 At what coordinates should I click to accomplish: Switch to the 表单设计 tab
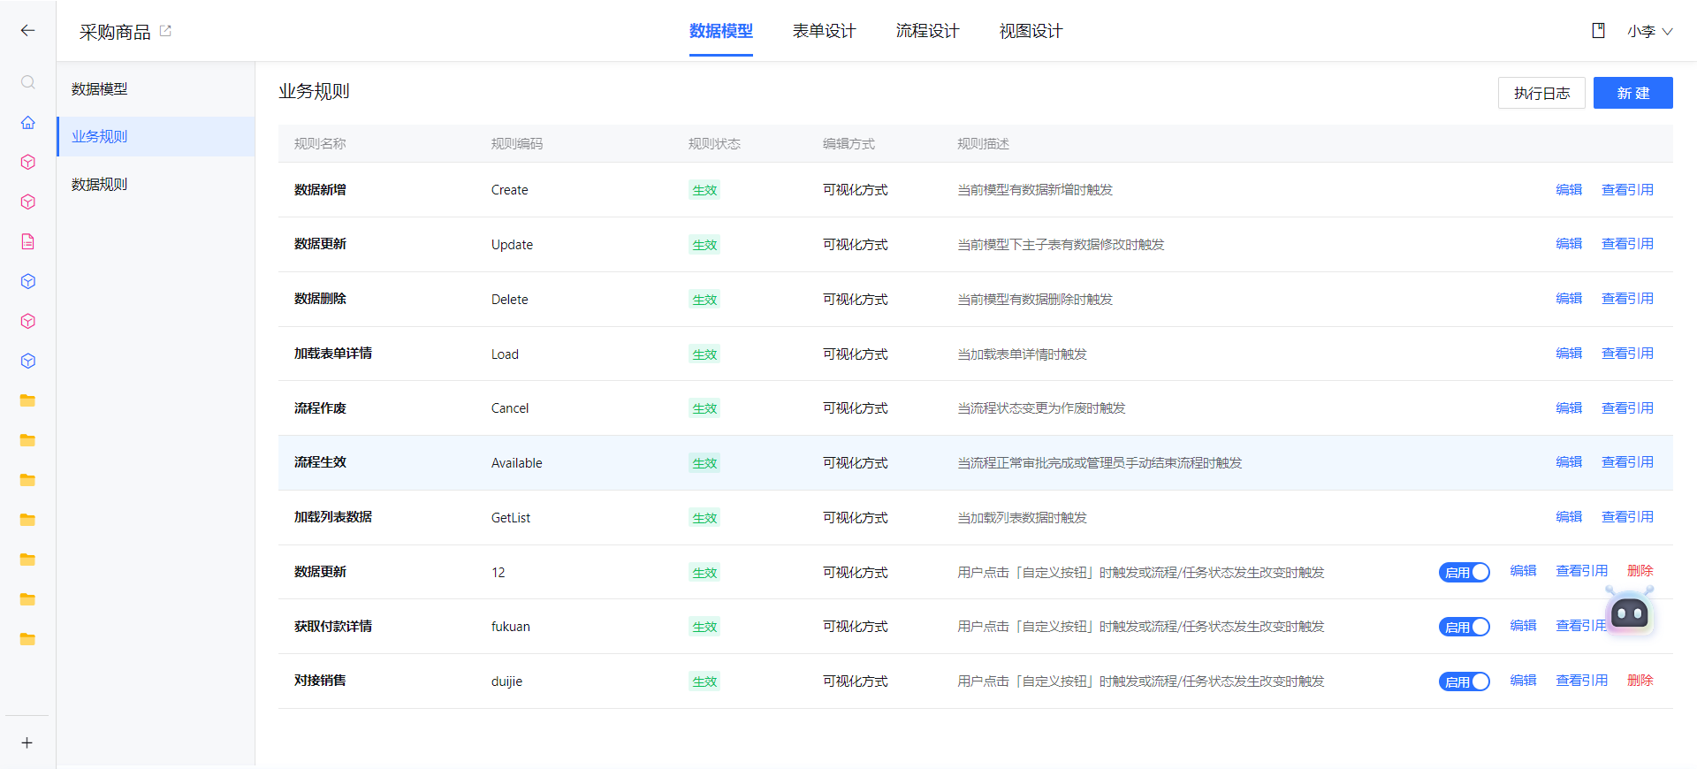[x=824, y=31]
